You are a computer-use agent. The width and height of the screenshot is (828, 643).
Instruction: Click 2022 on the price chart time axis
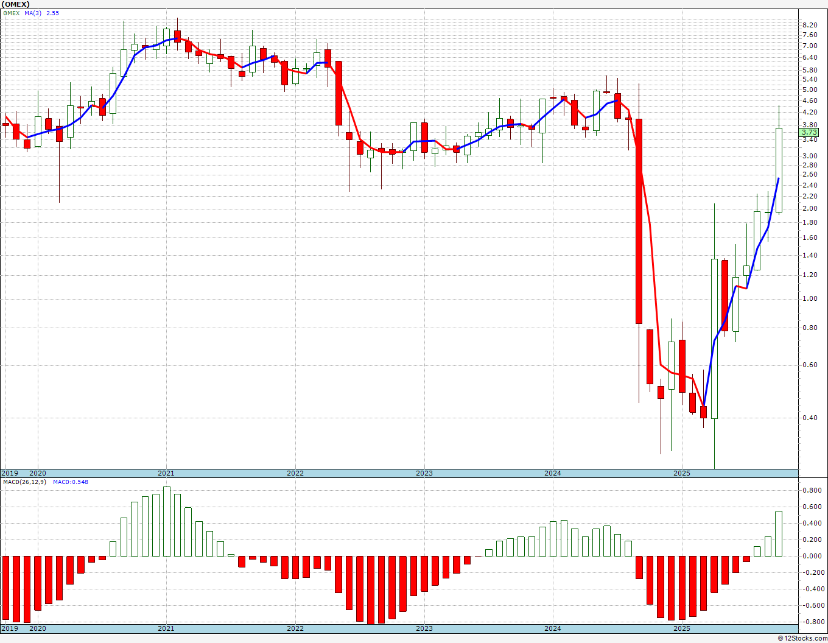(295, 473)
